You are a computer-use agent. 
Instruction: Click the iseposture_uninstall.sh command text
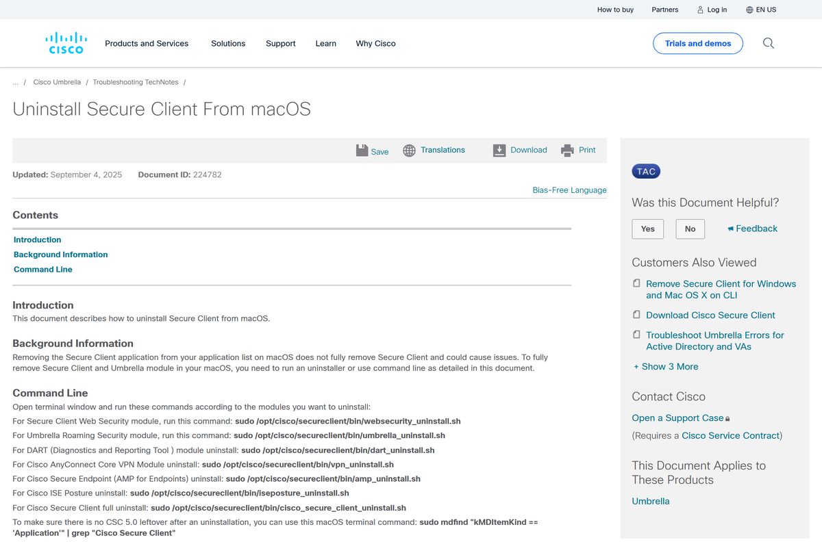tap(240, 493)
